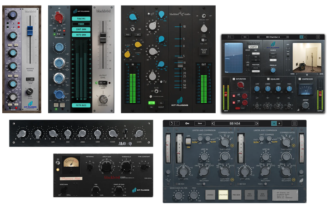The image size is (327, 208).
Task: Toggle the CONT. GAIN button
Action: pyautogui.click(x=81, y=30)
